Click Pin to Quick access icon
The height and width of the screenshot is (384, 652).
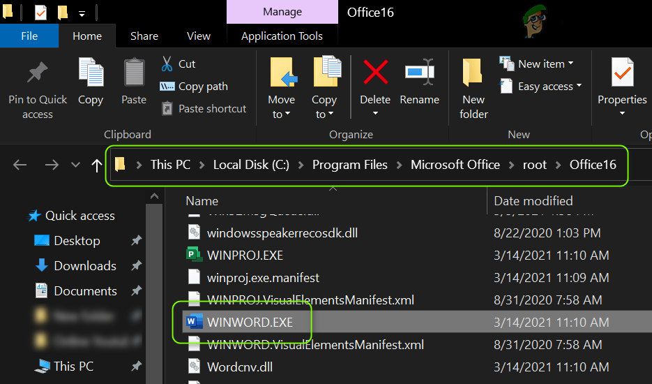point(38,73)
